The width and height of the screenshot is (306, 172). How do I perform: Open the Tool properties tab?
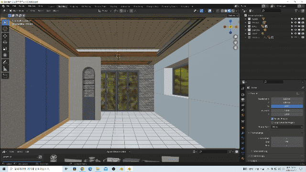pyautogui.click(x=243, y=88)
